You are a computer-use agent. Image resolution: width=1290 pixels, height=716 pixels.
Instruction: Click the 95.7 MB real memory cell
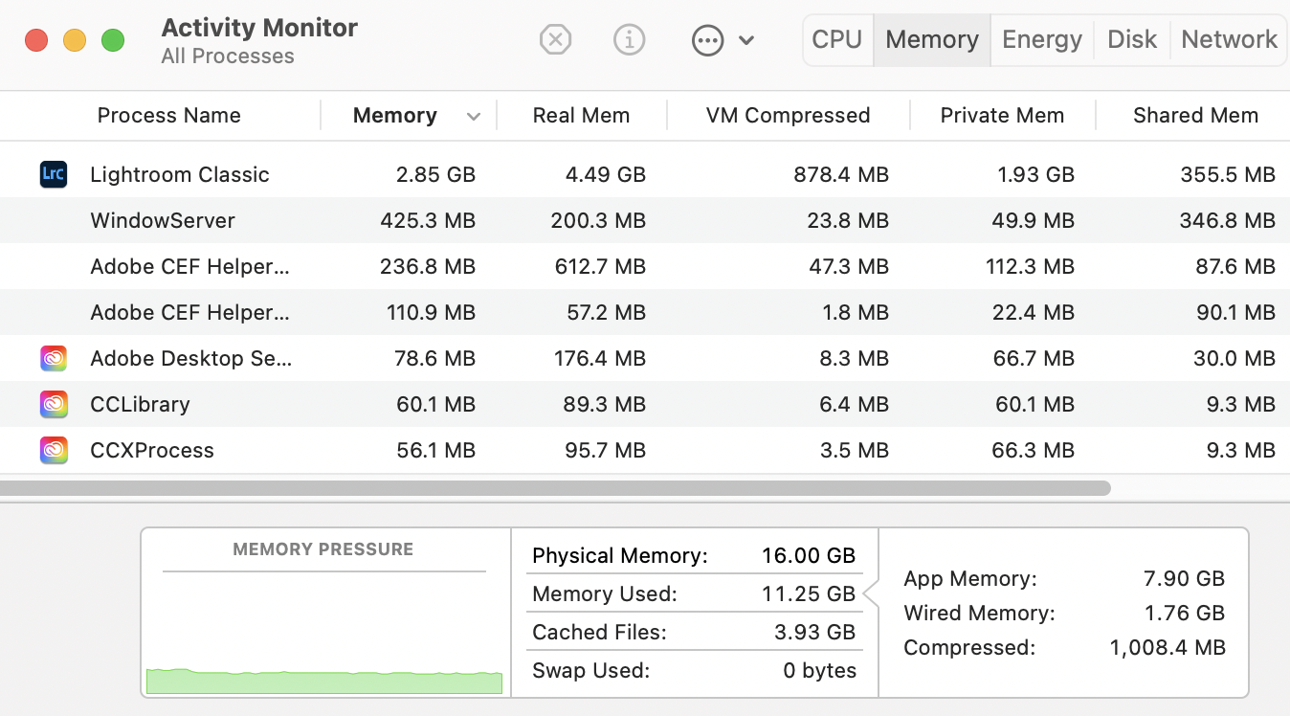[606, 450]
